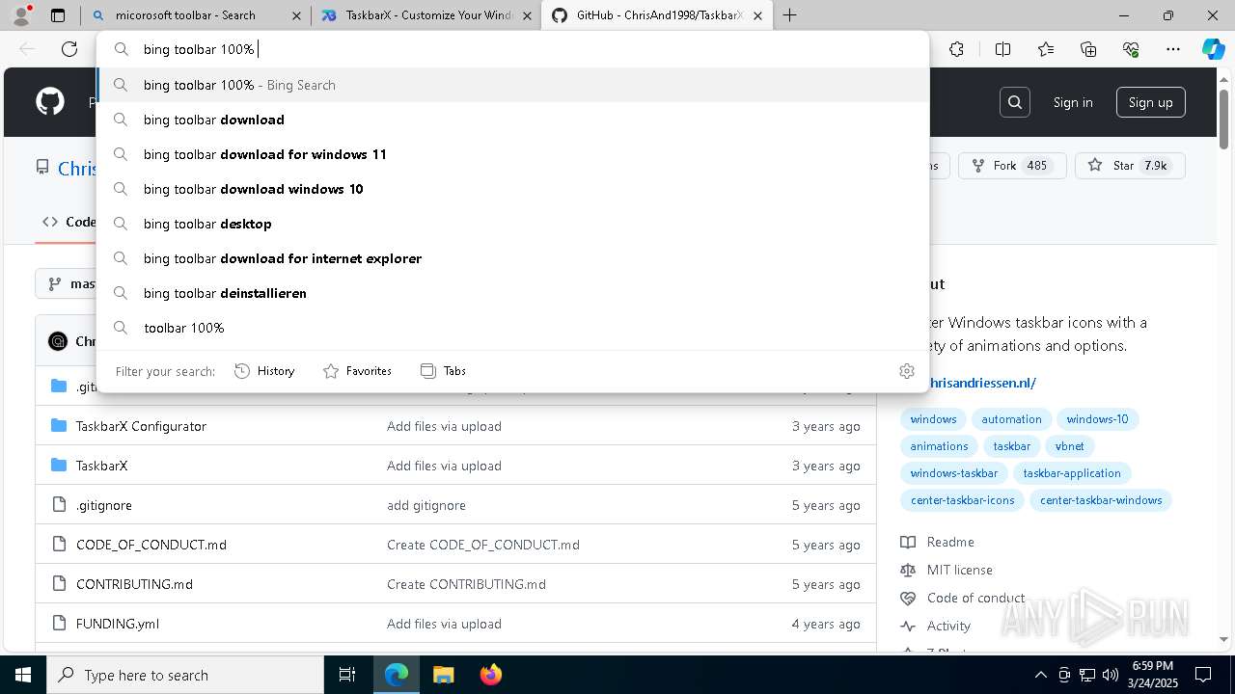Open Firefox from taskbar
This screenshot has height=694, width=1235.
[x=490, y=675]
